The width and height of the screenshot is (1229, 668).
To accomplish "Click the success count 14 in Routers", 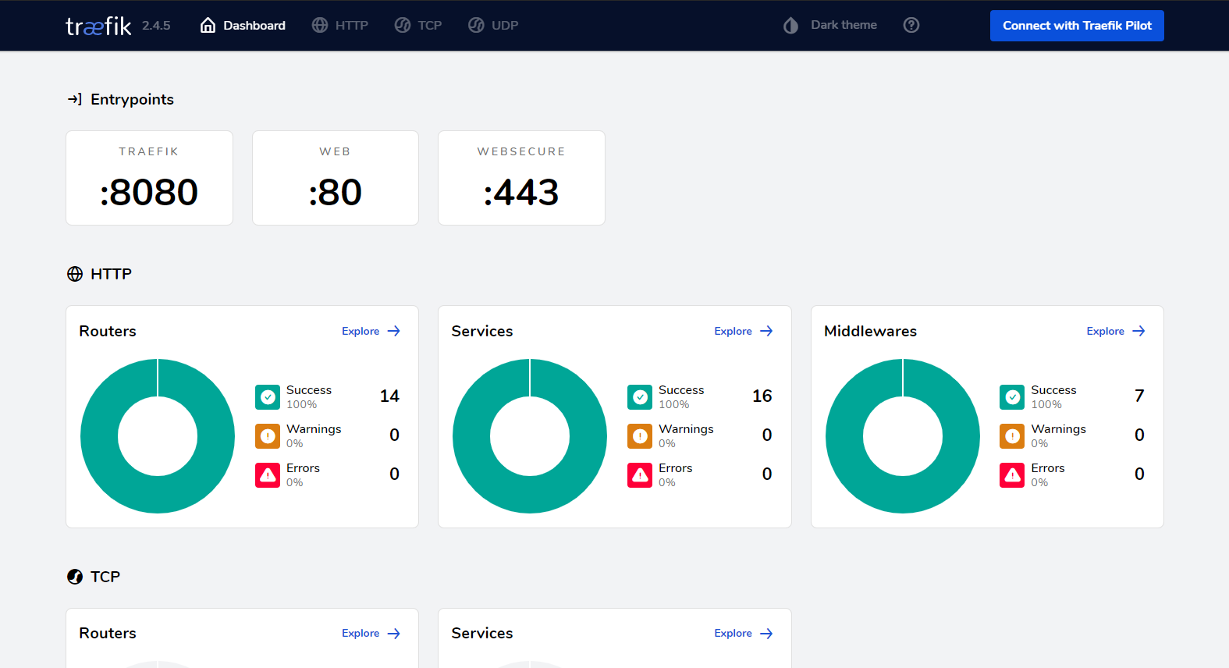I will pos(389,396).
